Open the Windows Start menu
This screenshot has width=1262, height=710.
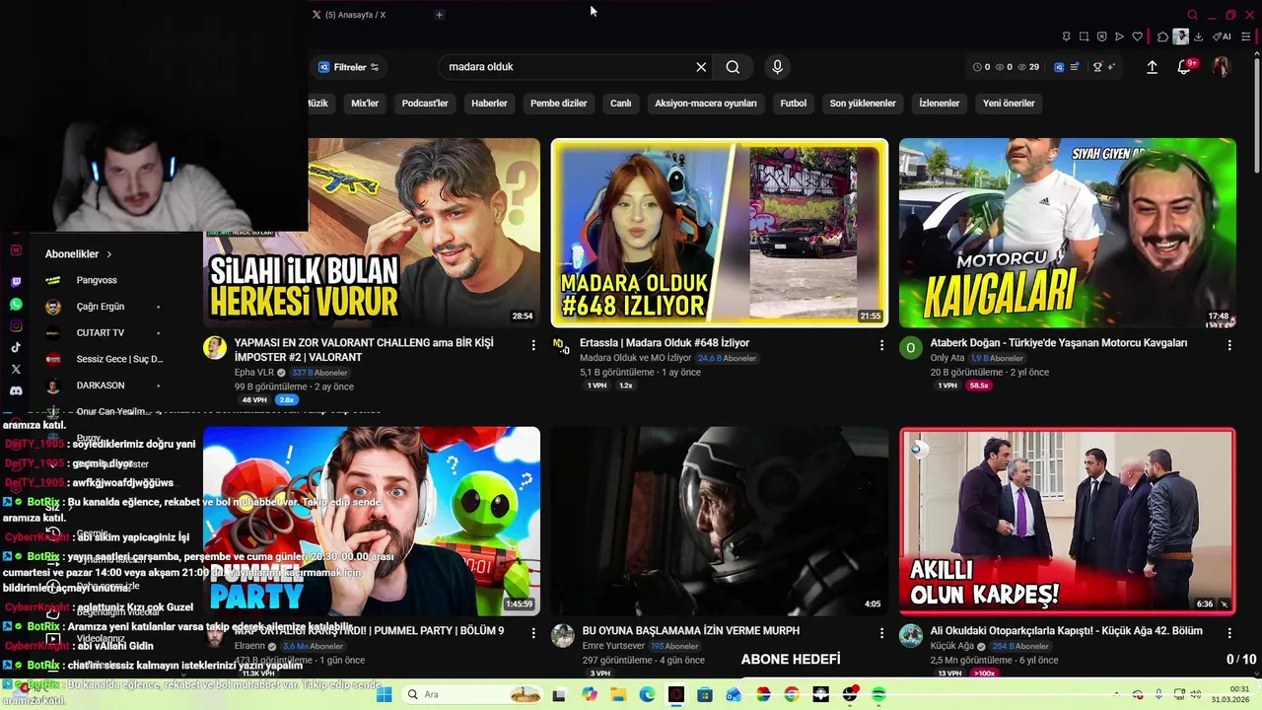[385, 694]
